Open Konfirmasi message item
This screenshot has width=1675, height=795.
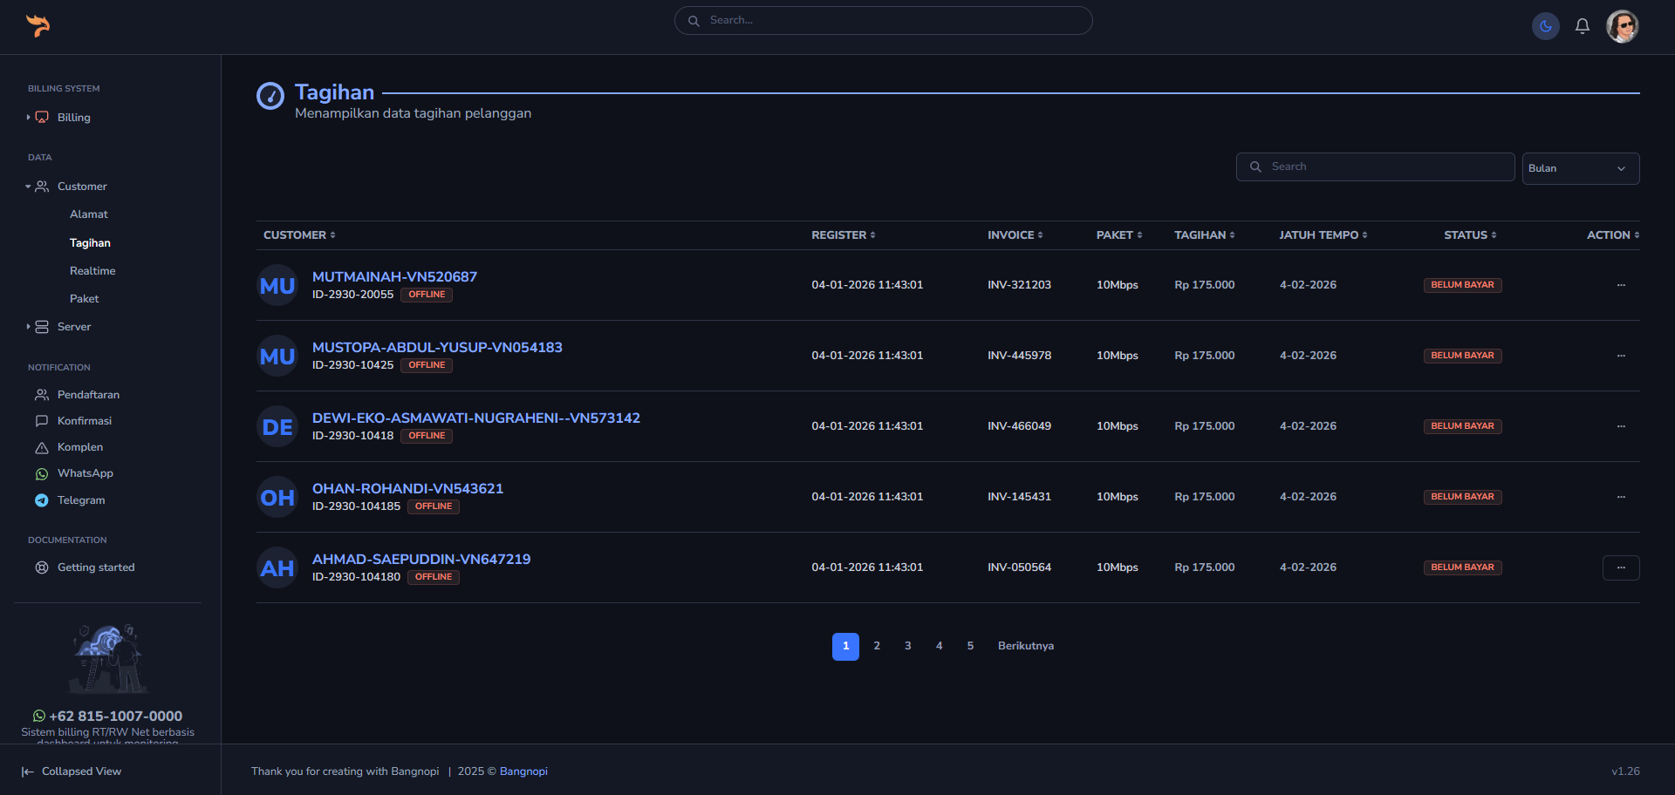(x=84, y=421)
